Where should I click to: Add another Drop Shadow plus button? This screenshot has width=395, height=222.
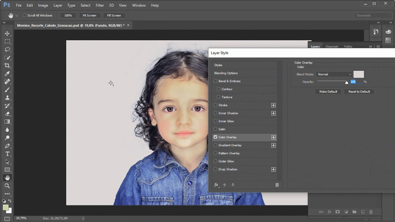273,170
